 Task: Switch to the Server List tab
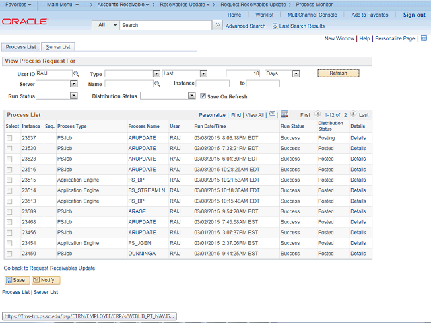tap(59, 47)
